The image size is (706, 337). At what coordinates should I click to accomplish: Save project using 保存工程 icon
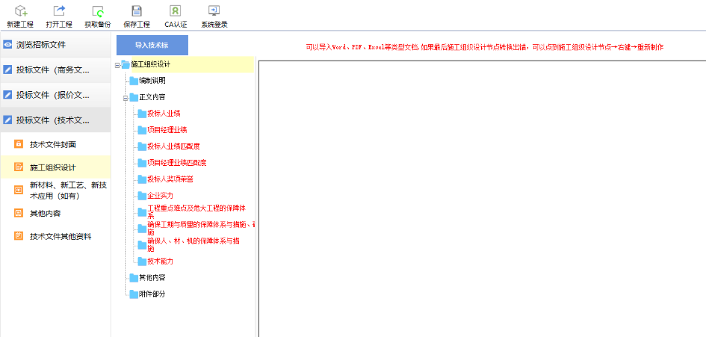tap(136, 11)
